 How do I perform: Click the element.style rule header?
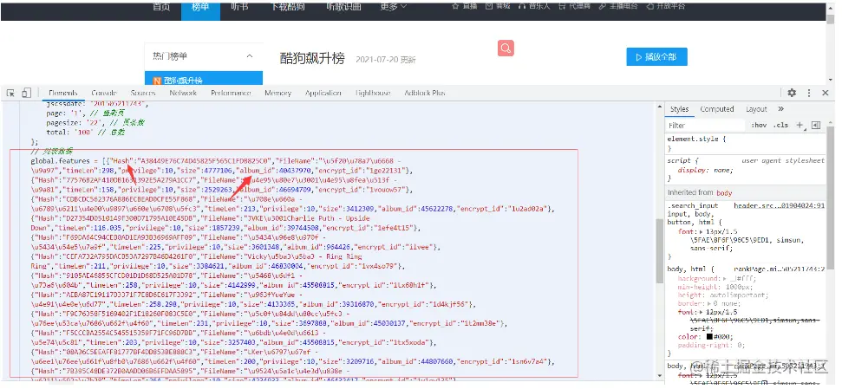696,139
